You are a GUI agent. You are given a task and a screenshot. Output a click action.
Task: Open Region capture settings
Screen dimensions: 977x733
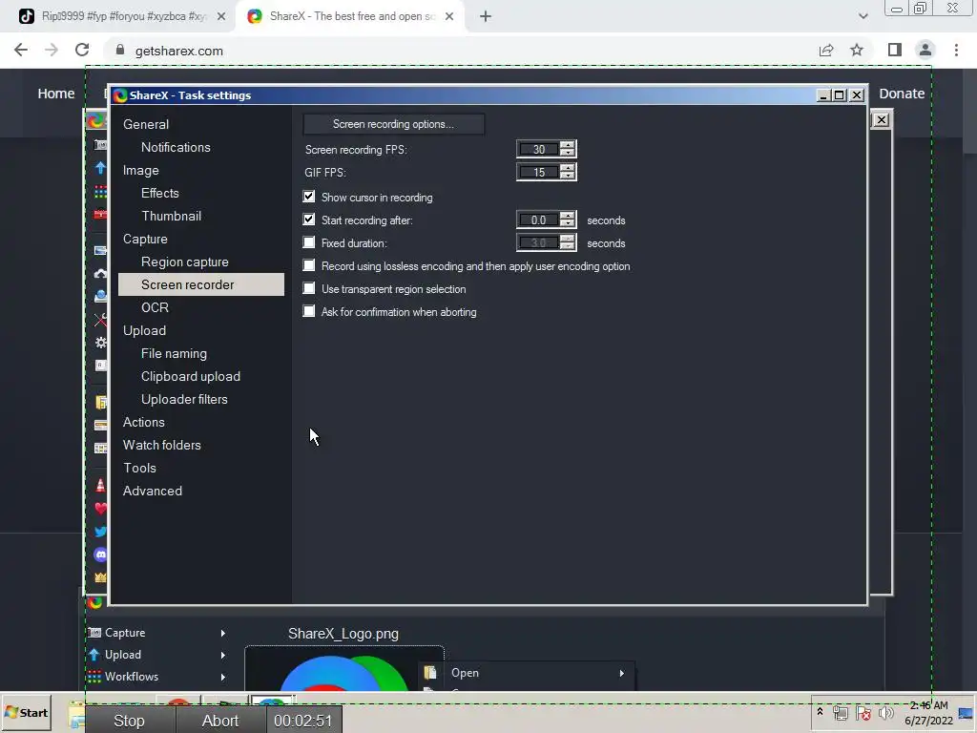pyautogui.click(x=185, y=262)
